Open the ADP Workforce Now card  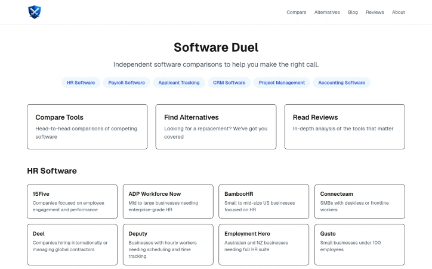pyautogui.click(x=168, y=201)
